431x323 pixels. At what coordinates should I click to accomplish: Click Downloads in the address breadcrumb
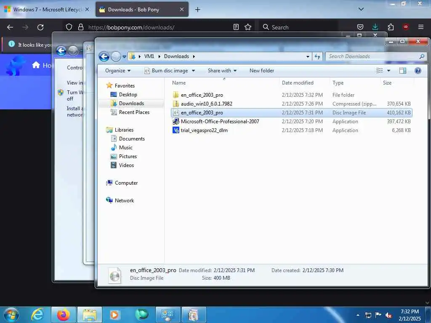click(x=176, y=56)
